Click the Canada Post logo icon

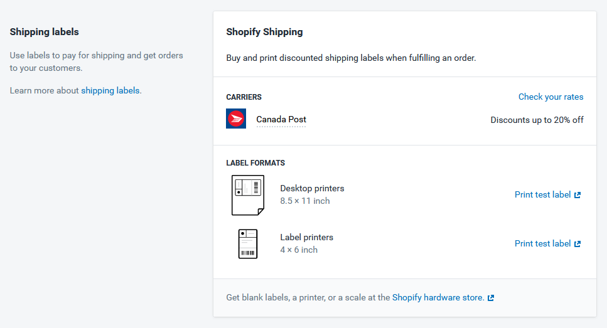tap(236, 119)
